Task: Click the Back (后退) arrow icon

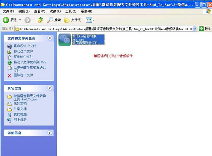Action: 6,20
